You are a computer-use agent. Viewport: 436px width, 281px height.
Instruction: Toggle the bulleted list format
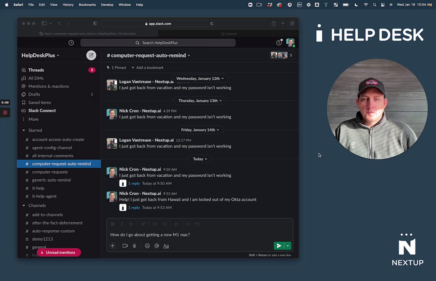coord(164,224)
